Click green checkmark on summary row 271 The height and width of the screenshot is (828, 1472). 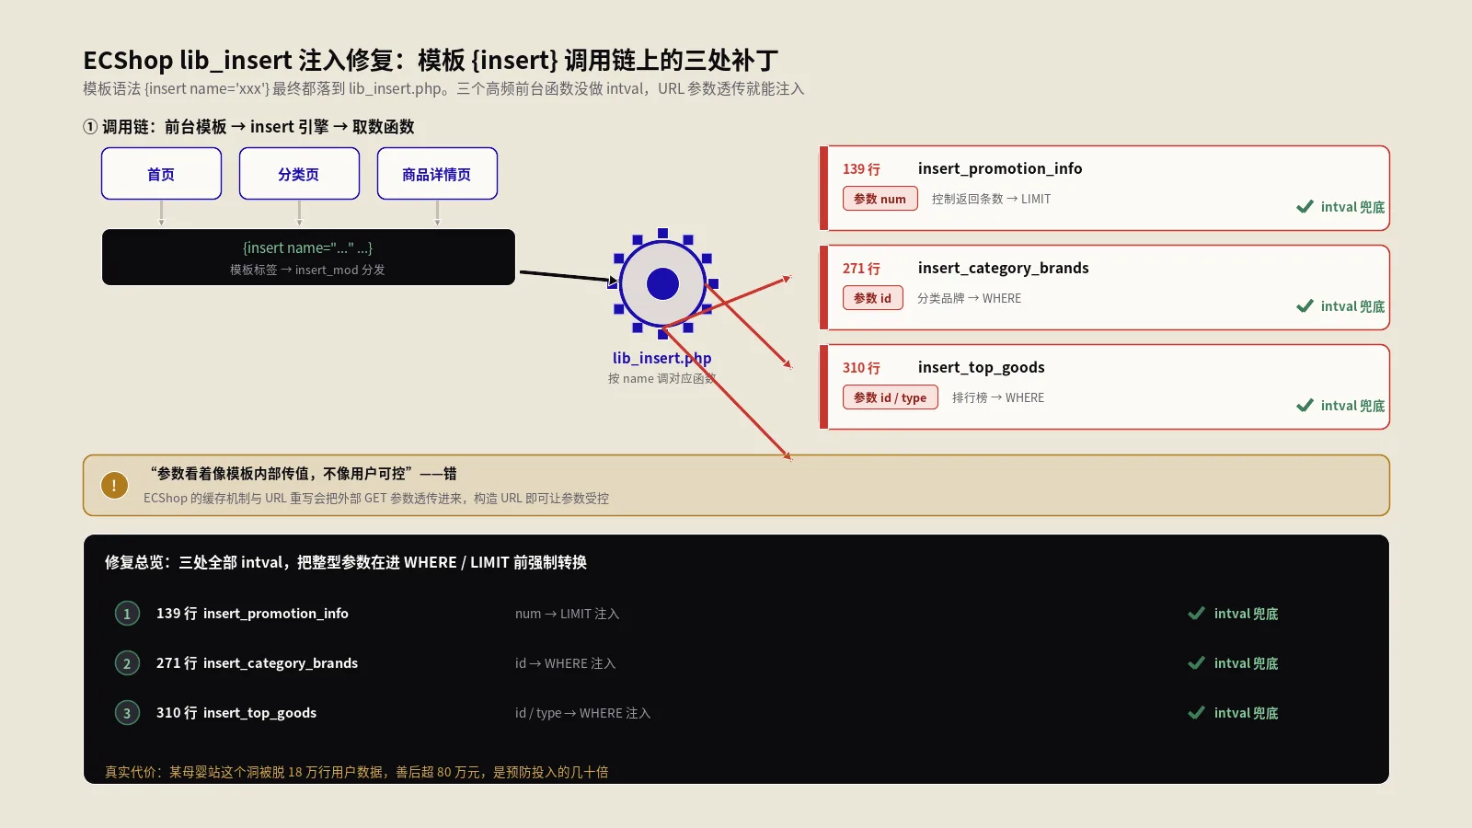(x=1196, y=663)
